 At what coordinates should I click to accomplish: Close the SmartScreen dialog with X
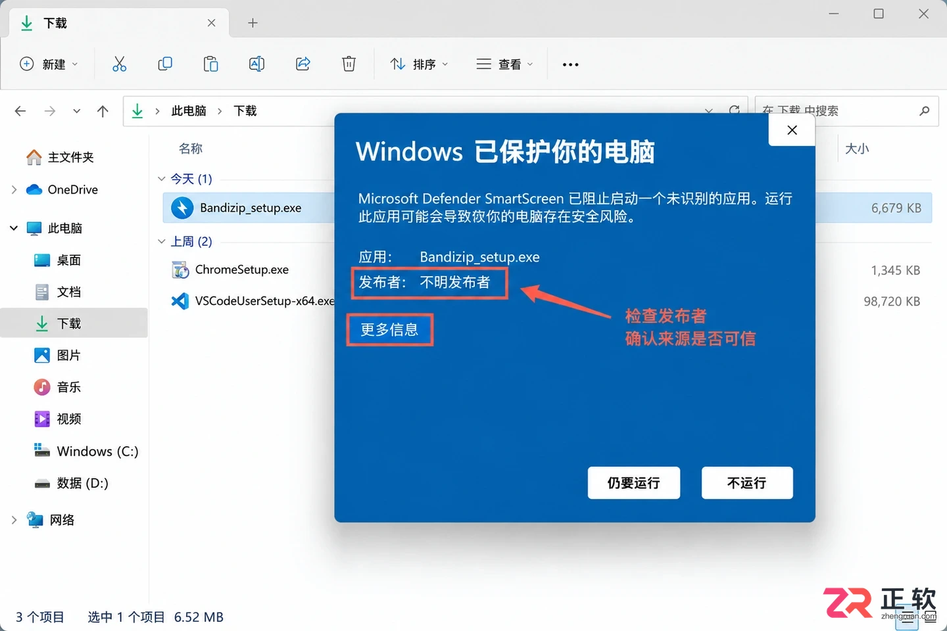[792, 130]
